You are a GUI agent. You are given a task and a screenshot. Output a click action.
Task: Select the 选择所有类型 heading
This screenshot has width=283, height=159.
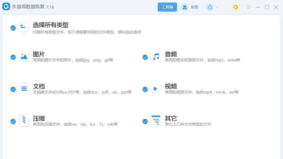tap(51, 25)
